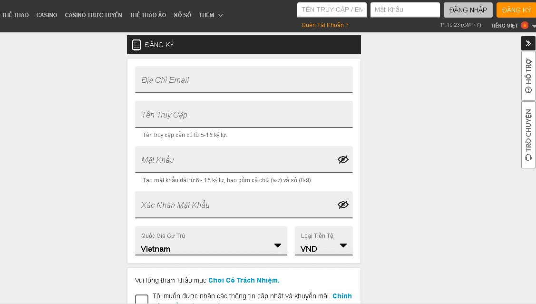The image size is (536, 304).
Task: Go to the Thể Thao menu
Action: coord(15,15)
